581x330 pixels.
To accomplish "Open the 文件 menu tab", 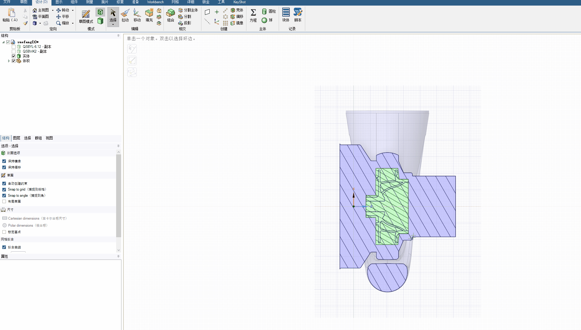I will [7, 2].
